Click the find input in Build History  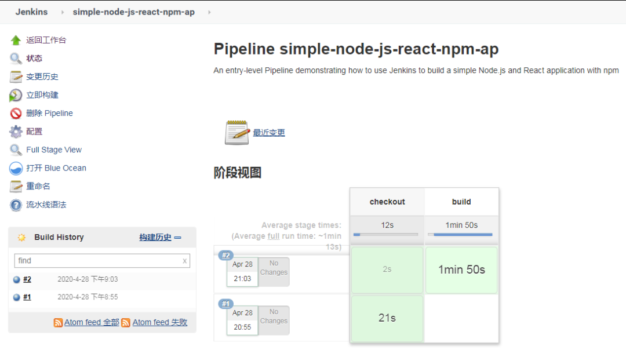pyautogui.click(x=99, y=261)
